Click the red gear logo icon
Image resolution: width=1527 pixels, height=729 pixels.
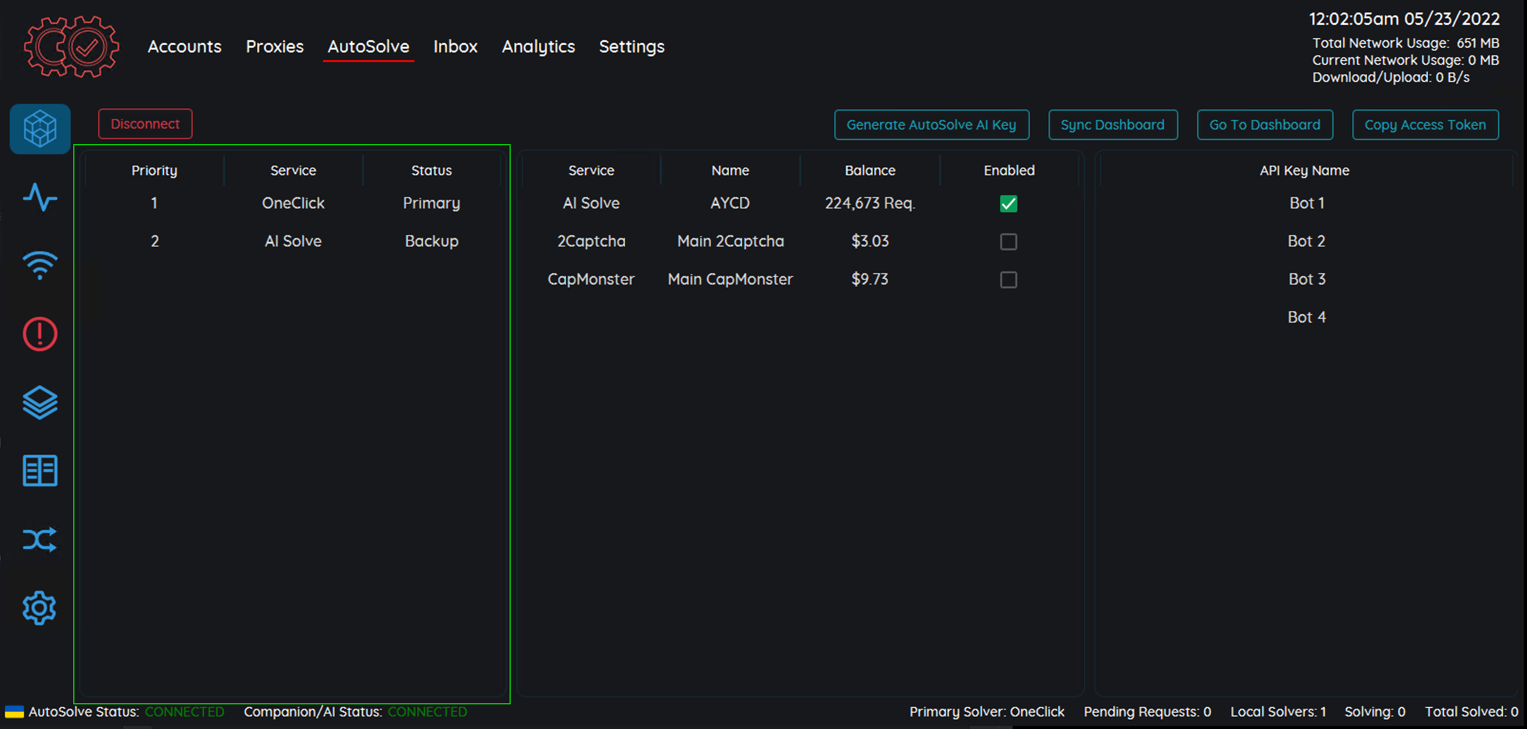[x=71, y=46]
